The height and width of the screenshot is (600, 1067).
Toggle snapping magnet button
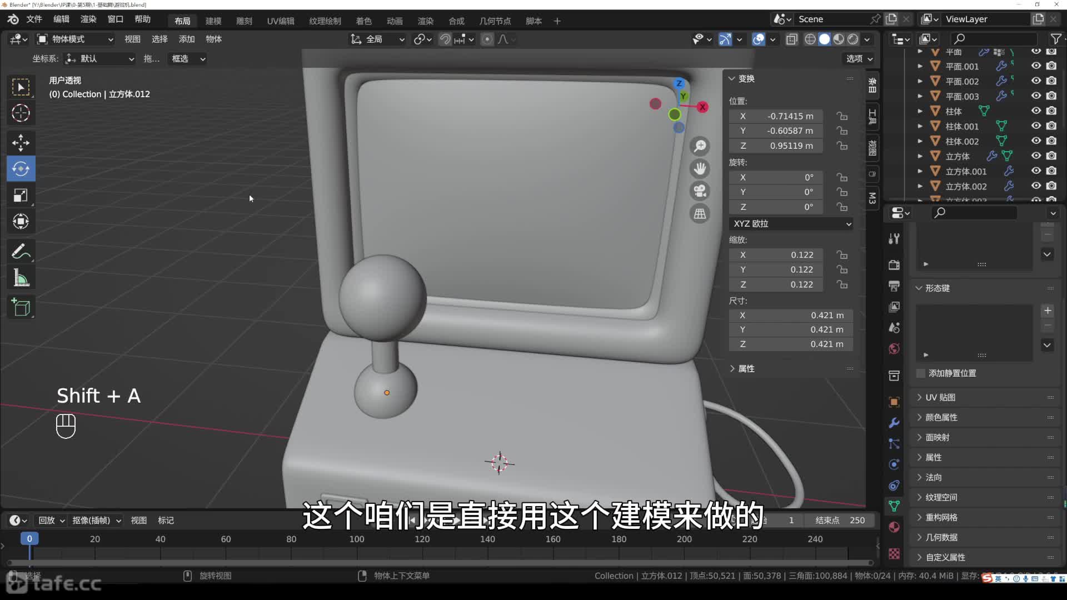point(445,39)
